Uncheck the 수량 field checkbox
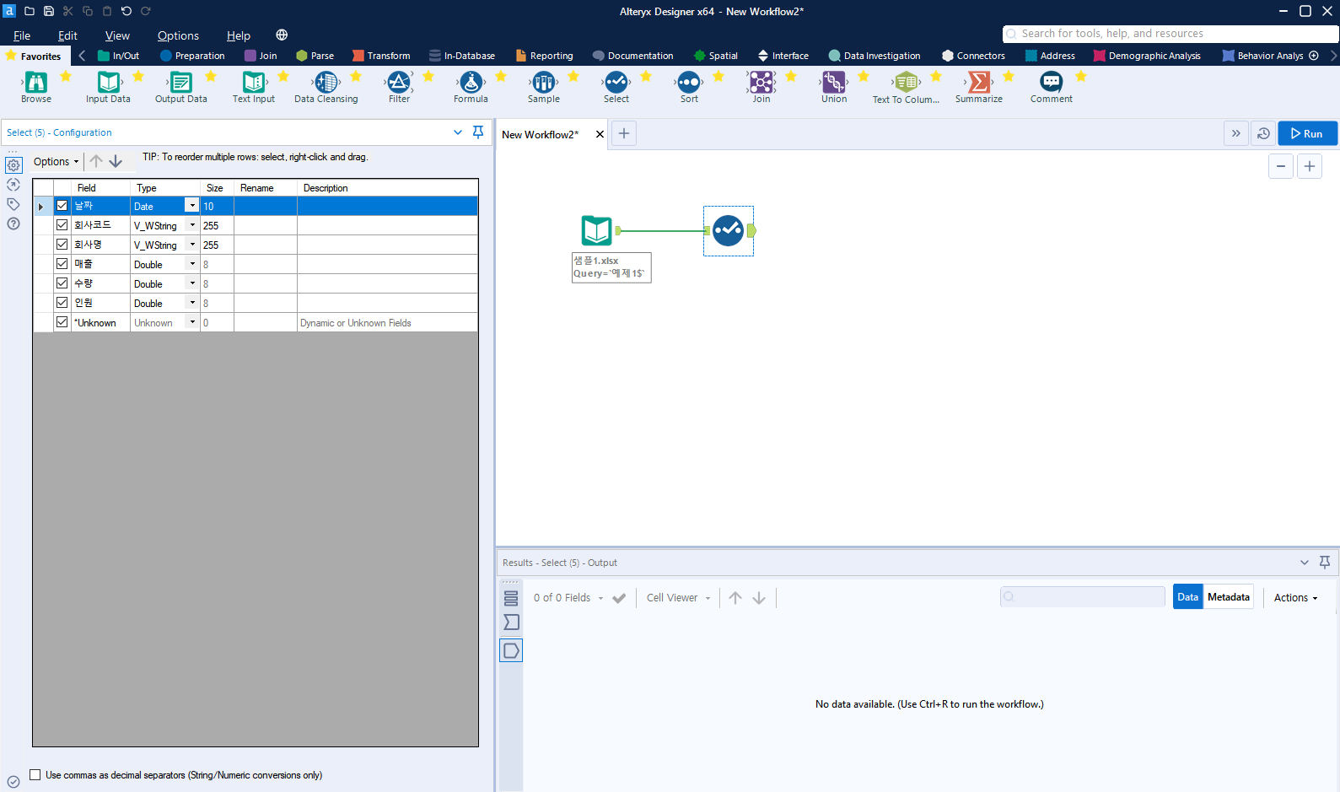 [62, 283]
